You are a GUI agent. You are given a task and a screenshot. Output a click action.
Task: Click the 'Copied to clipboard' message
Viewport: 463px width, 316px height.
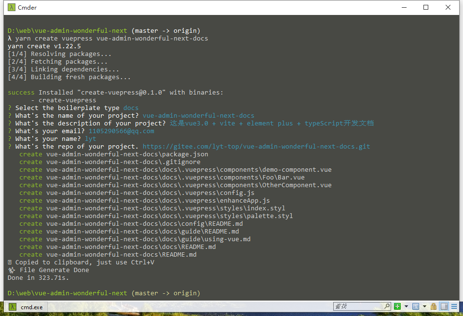[x=81, y=262]
